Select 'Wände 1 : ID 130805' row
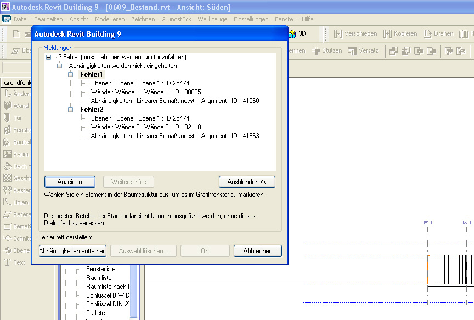 click(x=146, y=92)
